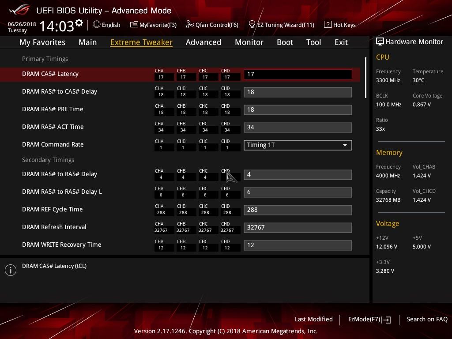
Task: Click DRAM RAS# PRE Time value field
Action: tap(298, 109)
